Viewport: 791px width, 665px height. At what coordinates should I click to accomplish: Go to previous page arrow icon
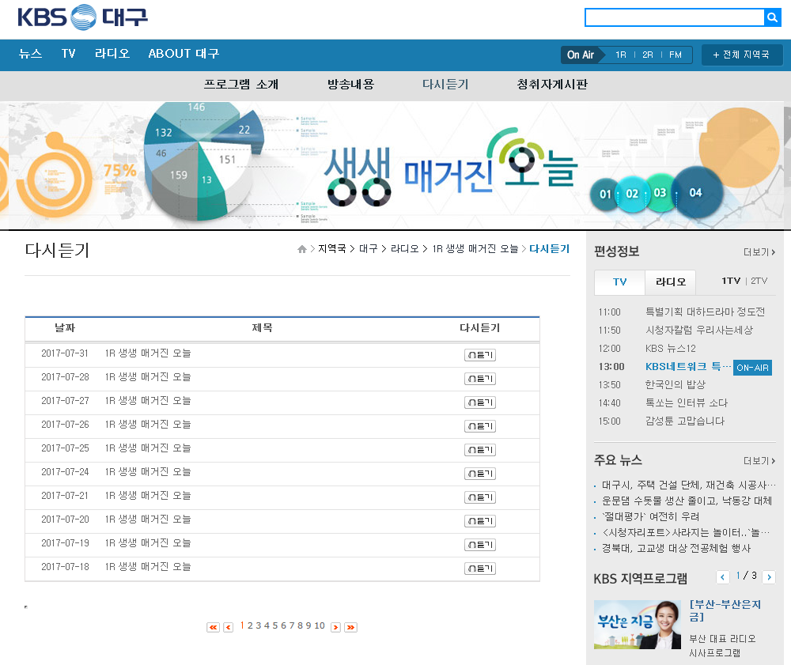[228, 627]
